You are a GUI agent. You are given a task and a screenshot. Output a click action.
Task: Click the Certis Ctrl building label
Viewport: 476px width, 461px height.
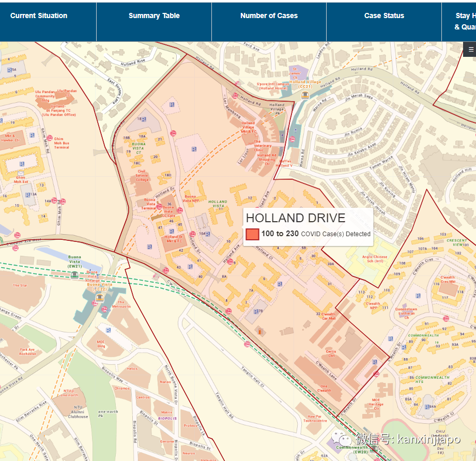pos(331,354)
